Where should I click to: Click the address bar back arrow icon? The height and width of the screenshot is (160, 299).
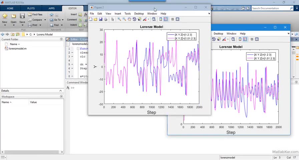coord(2,34)
